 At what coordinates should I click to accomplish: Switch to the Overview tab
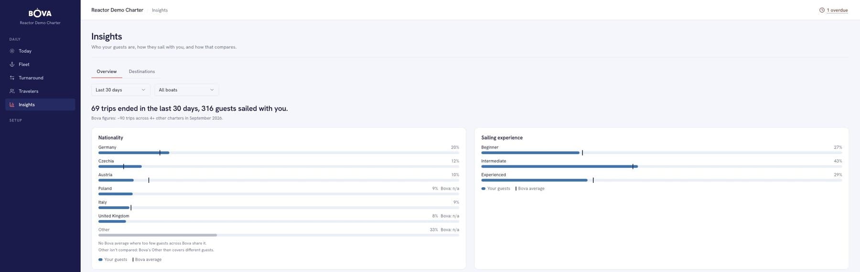click(x=107, y=71)
